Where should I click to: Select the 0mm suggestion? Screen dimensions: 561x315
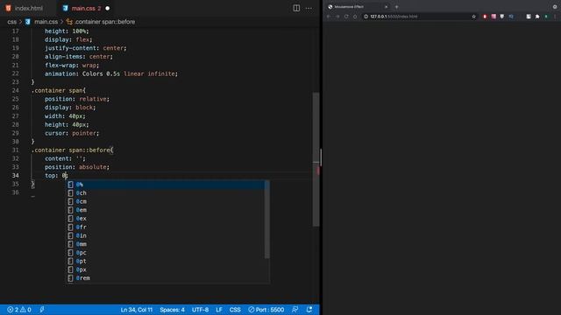(x=167, y=244)
